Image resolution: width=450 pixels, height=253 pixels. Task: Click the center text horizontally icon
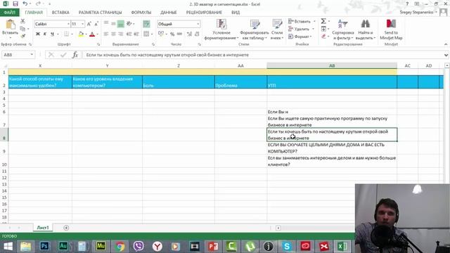(x=114, y=34)
